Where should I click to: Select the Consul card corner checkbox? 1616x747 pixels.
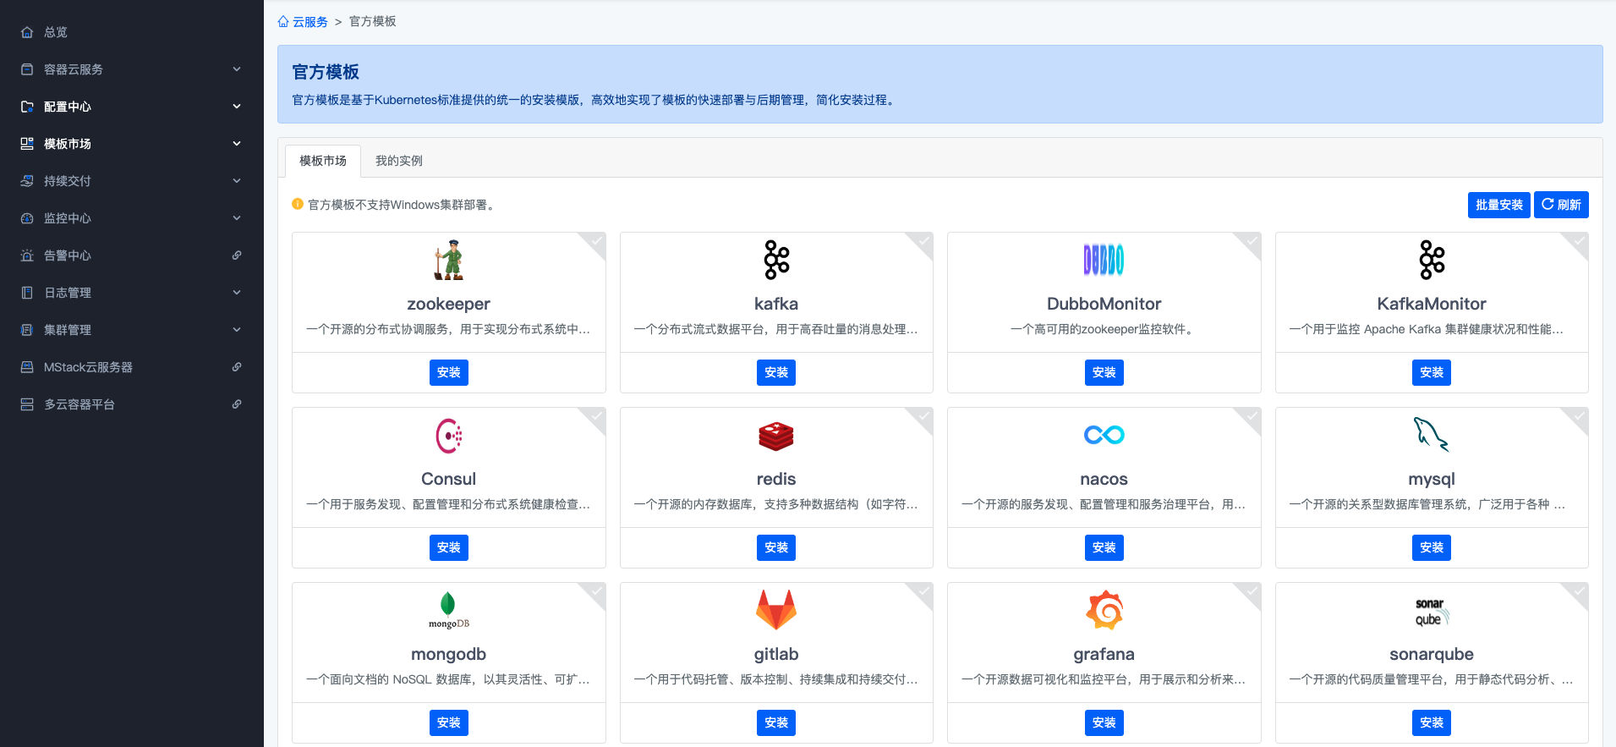coord(595,417)
